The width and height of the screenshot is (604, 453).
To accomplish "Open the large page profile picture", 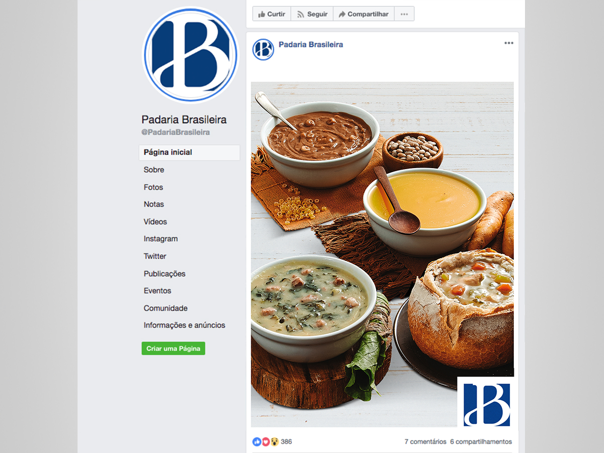I will point(190,54).
